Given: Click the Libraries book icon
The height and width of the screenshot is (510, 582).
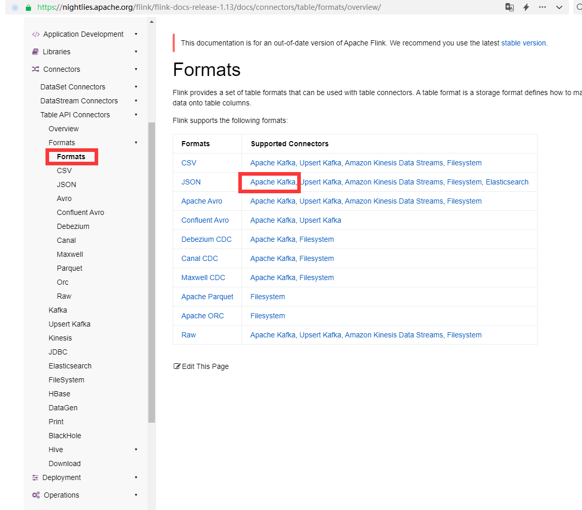Looking at the screenshot, I should click(35, 52).
